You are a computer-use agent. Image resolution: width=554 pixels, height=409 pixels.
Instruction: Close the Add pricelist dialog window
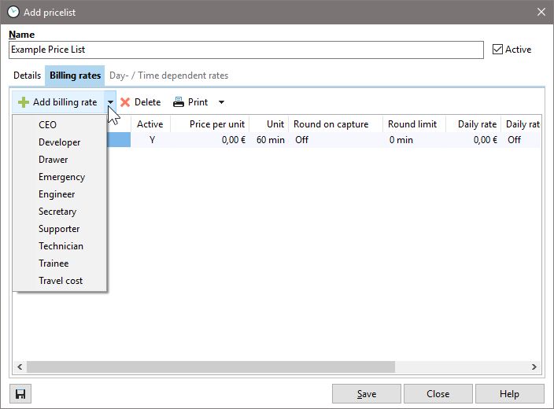coord(541,12)
